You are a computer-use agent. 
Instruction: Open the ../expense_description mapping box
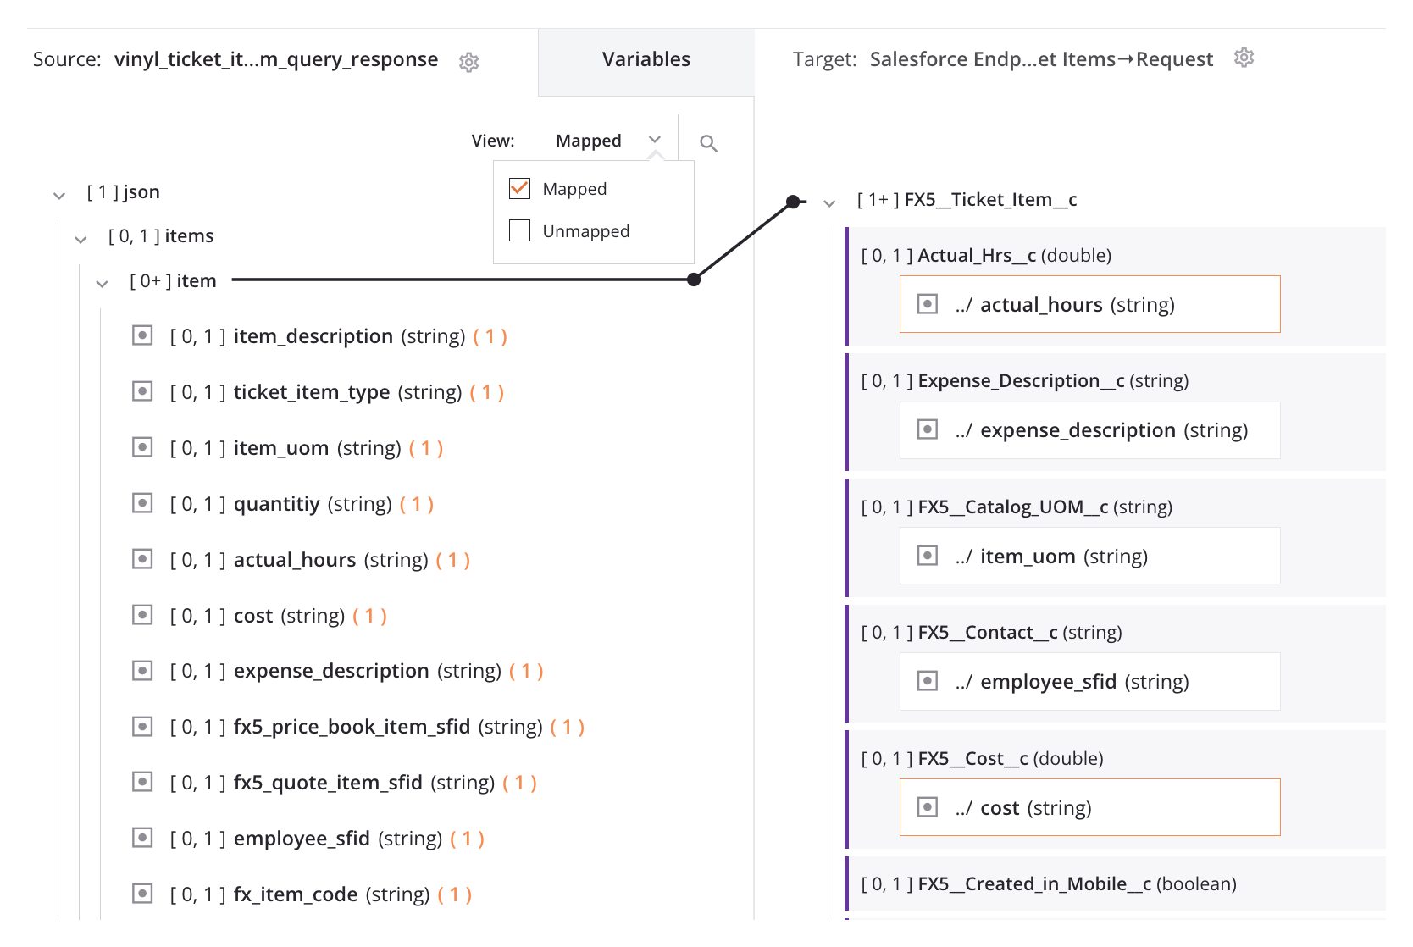1089,430
